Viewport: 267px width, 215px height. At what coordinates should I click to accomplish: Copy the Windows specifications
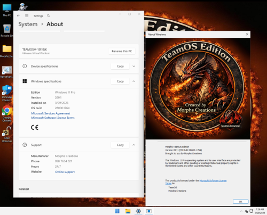click(120, 81)
